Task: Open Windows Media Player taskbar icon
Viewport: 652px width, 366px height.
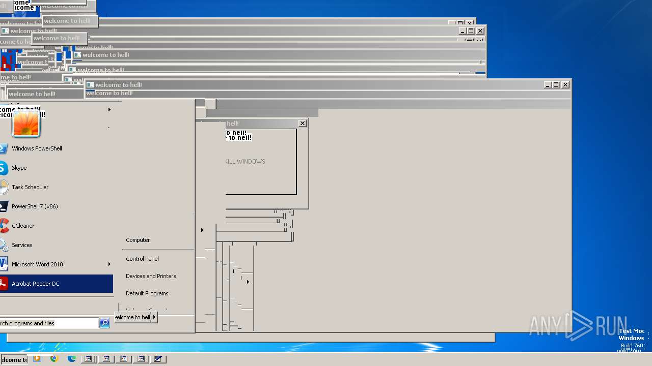Action: point(37,358)
